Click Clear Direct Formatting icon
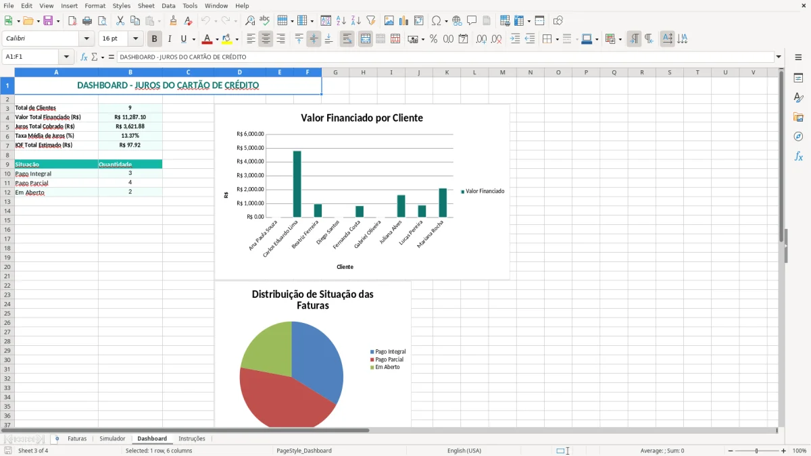This screenshot has height=456, width=811. 189,21
